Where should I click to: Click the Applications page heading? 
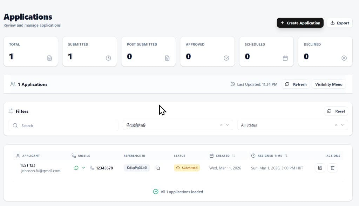click(x=28, y=17)
